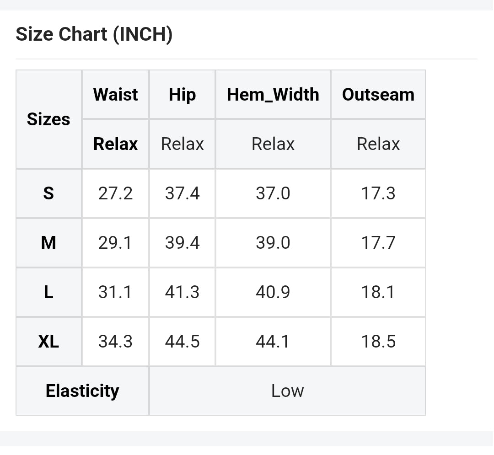The height and width of the screenshot is (455, 494).
Task: Select the Hem_Width column header
Action: point(273,95)
